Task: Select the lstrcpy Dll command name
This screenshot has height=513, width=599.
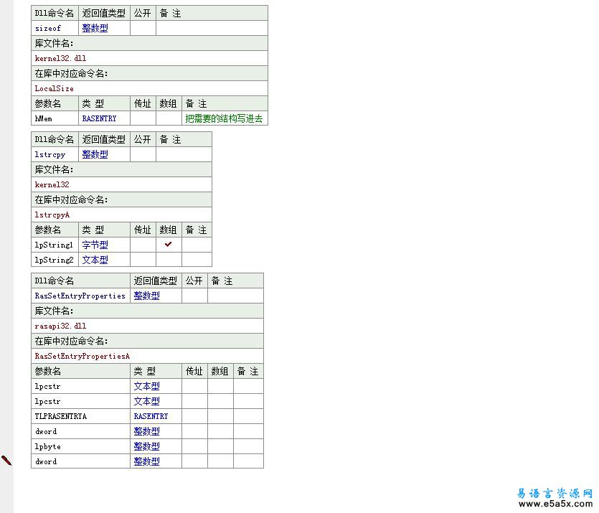Action: pyautogui.click(x=50, y=155)
